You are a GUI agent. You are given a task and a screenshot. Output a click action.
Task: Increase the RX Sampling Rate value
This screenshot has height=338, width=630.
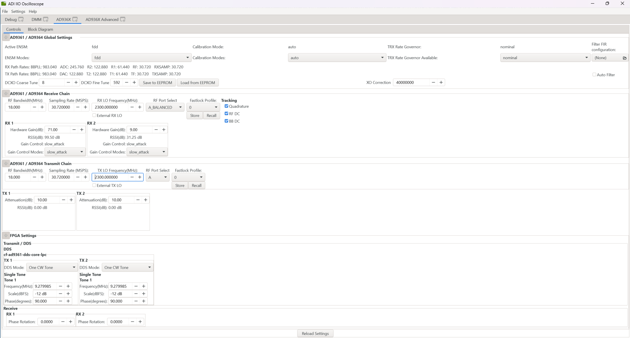[x=86, y=107]
